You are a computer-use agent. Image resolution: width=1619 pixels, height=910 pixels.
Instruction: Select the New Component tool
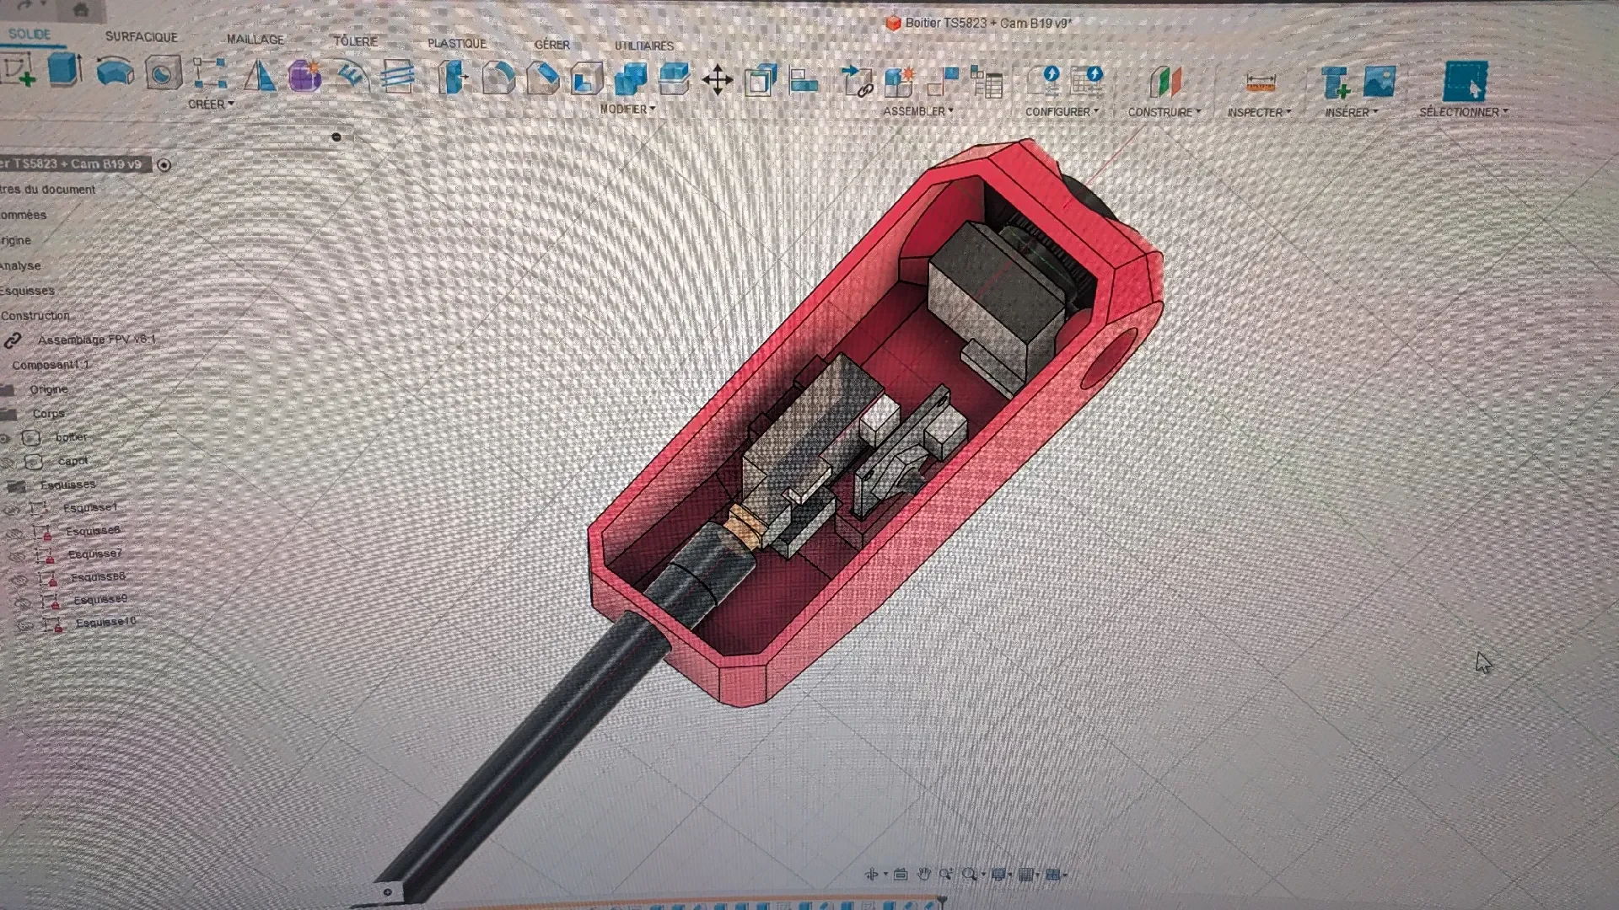[900, 82]
